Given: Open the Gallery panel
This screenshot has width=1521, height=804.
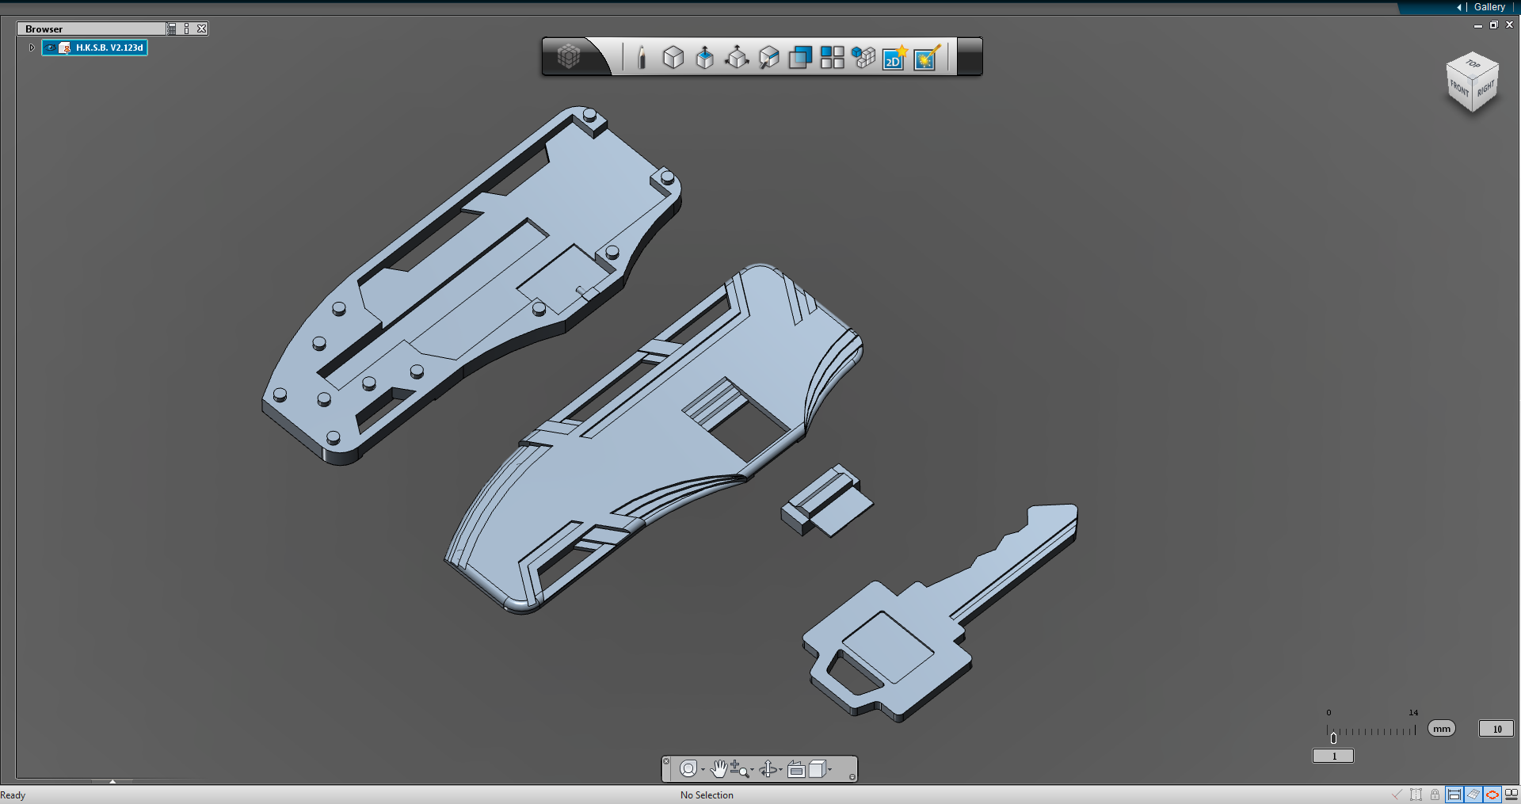Looking at the screenshot, I should pos(1489,7).
